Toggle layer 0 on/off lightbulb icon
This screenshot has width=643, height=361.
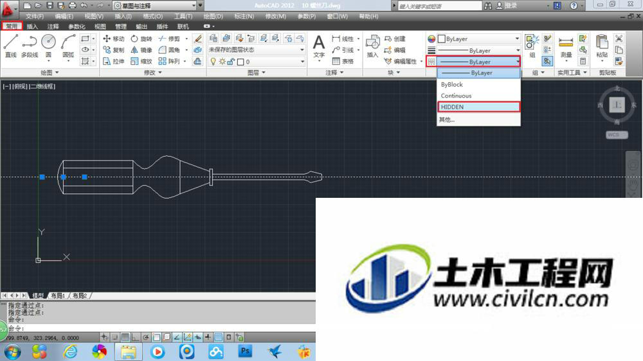(213, 62)
